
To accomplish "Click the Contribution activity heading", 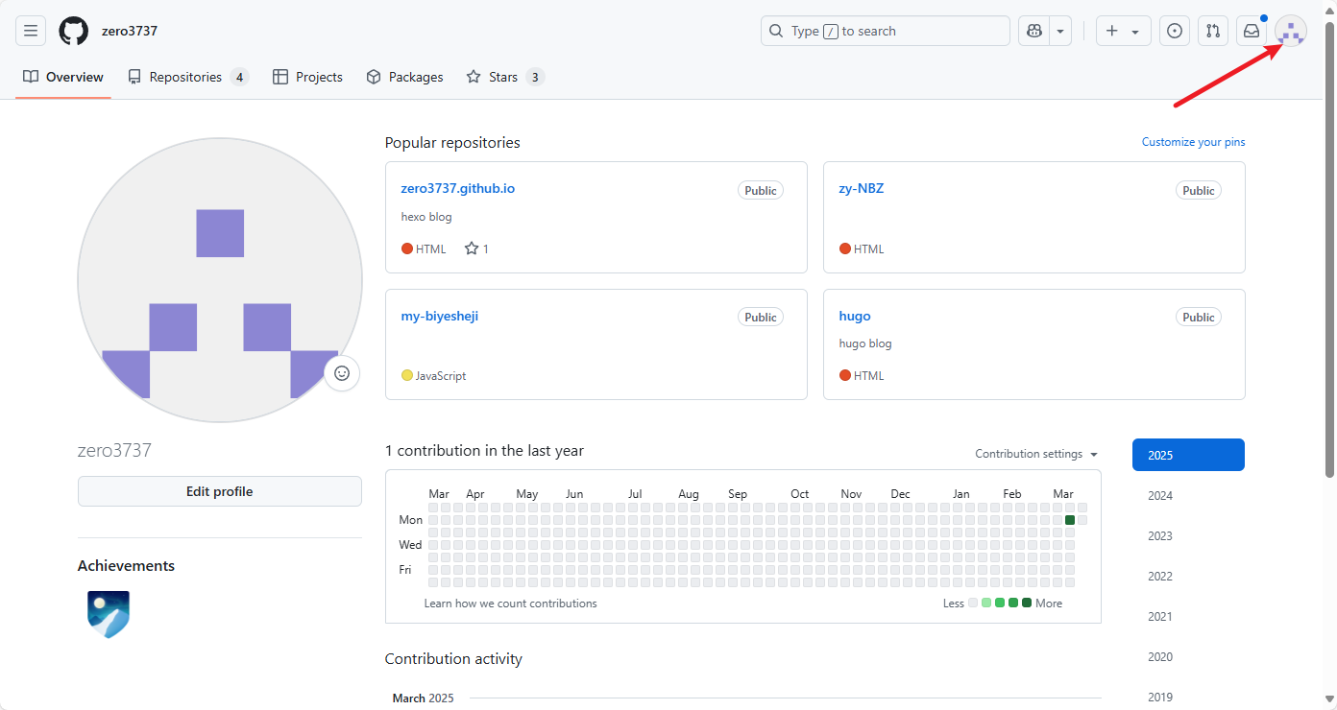I will [x=453, y=659].
